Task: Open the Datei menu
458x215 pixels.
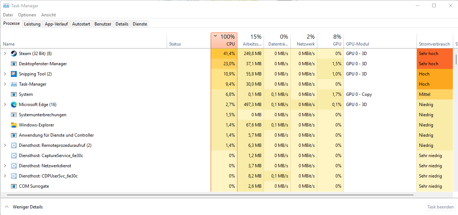Action: (x=8, y=15)
